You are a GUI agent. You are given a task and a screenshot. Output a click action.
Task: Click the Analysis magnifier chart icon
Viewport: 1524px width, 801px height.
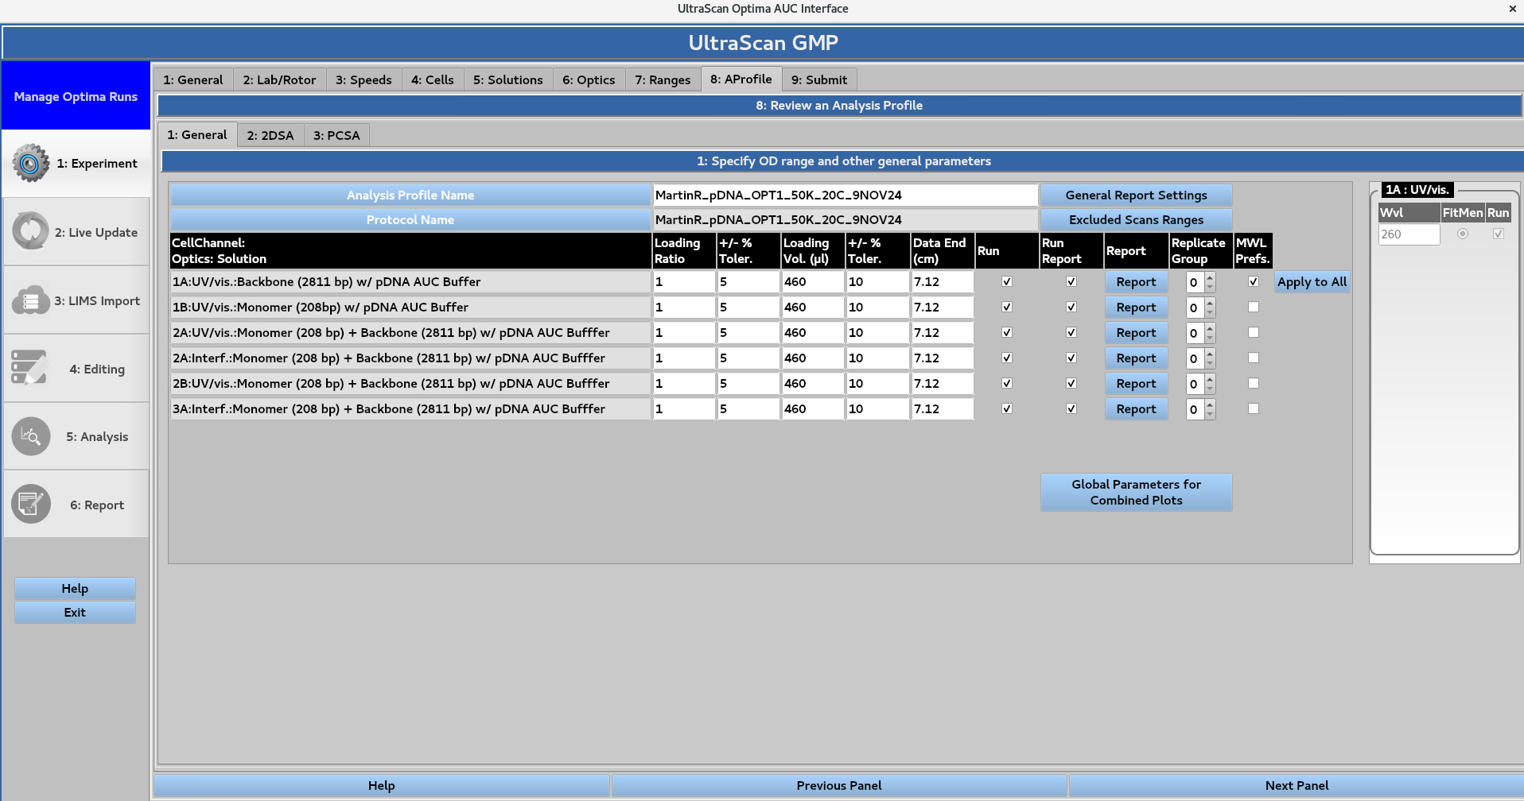coord(30,436)
